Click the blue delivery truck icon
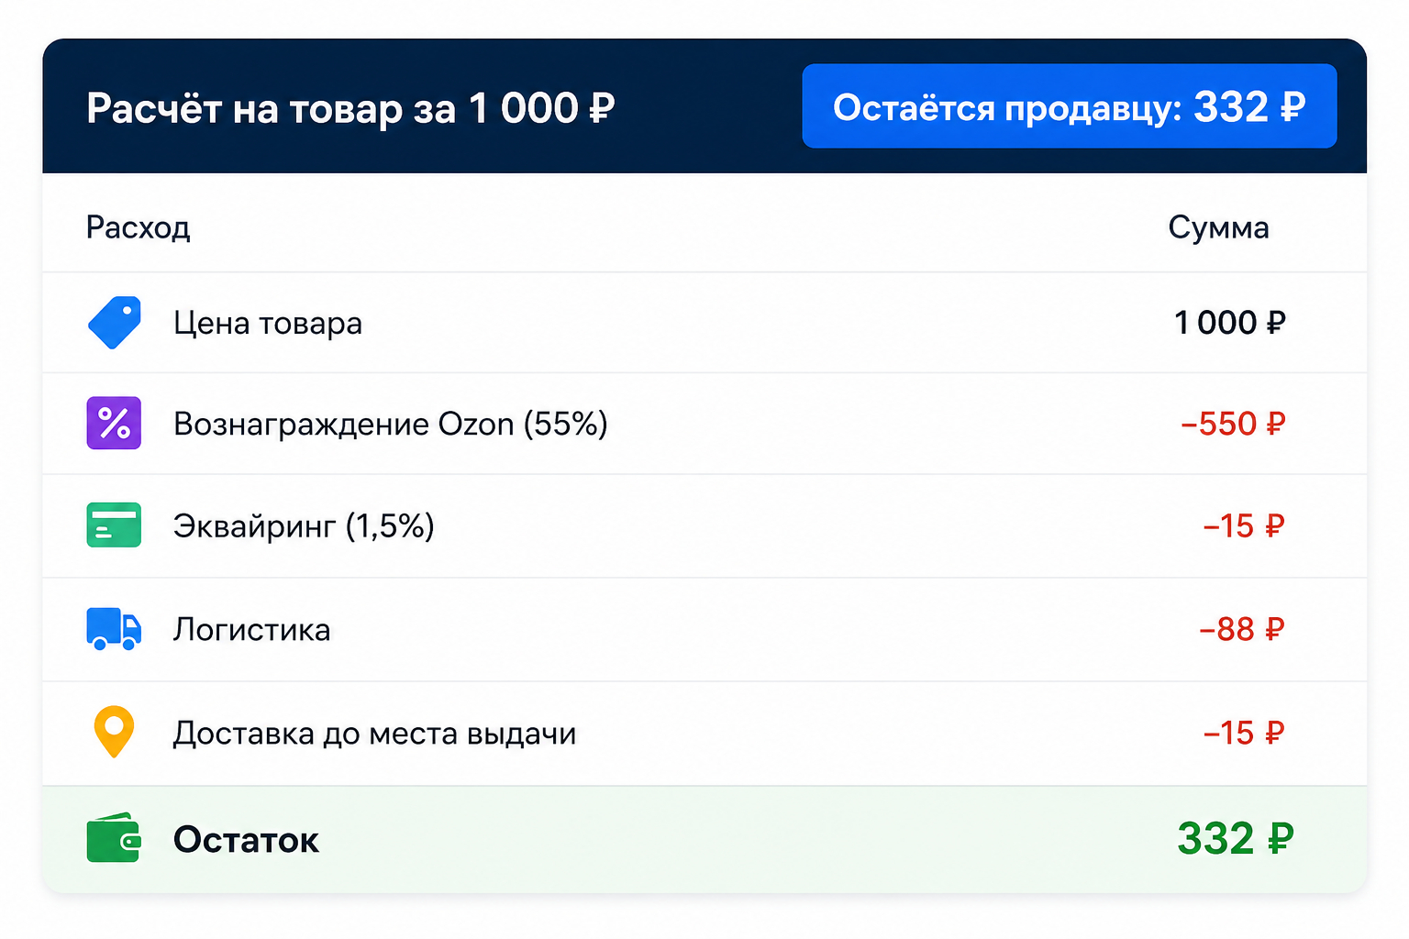 (x=114, y=629)
